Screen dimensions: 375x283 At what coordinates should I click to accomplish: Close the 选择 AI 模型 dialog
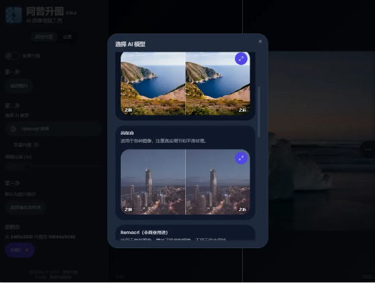click(x=260, y=42)
